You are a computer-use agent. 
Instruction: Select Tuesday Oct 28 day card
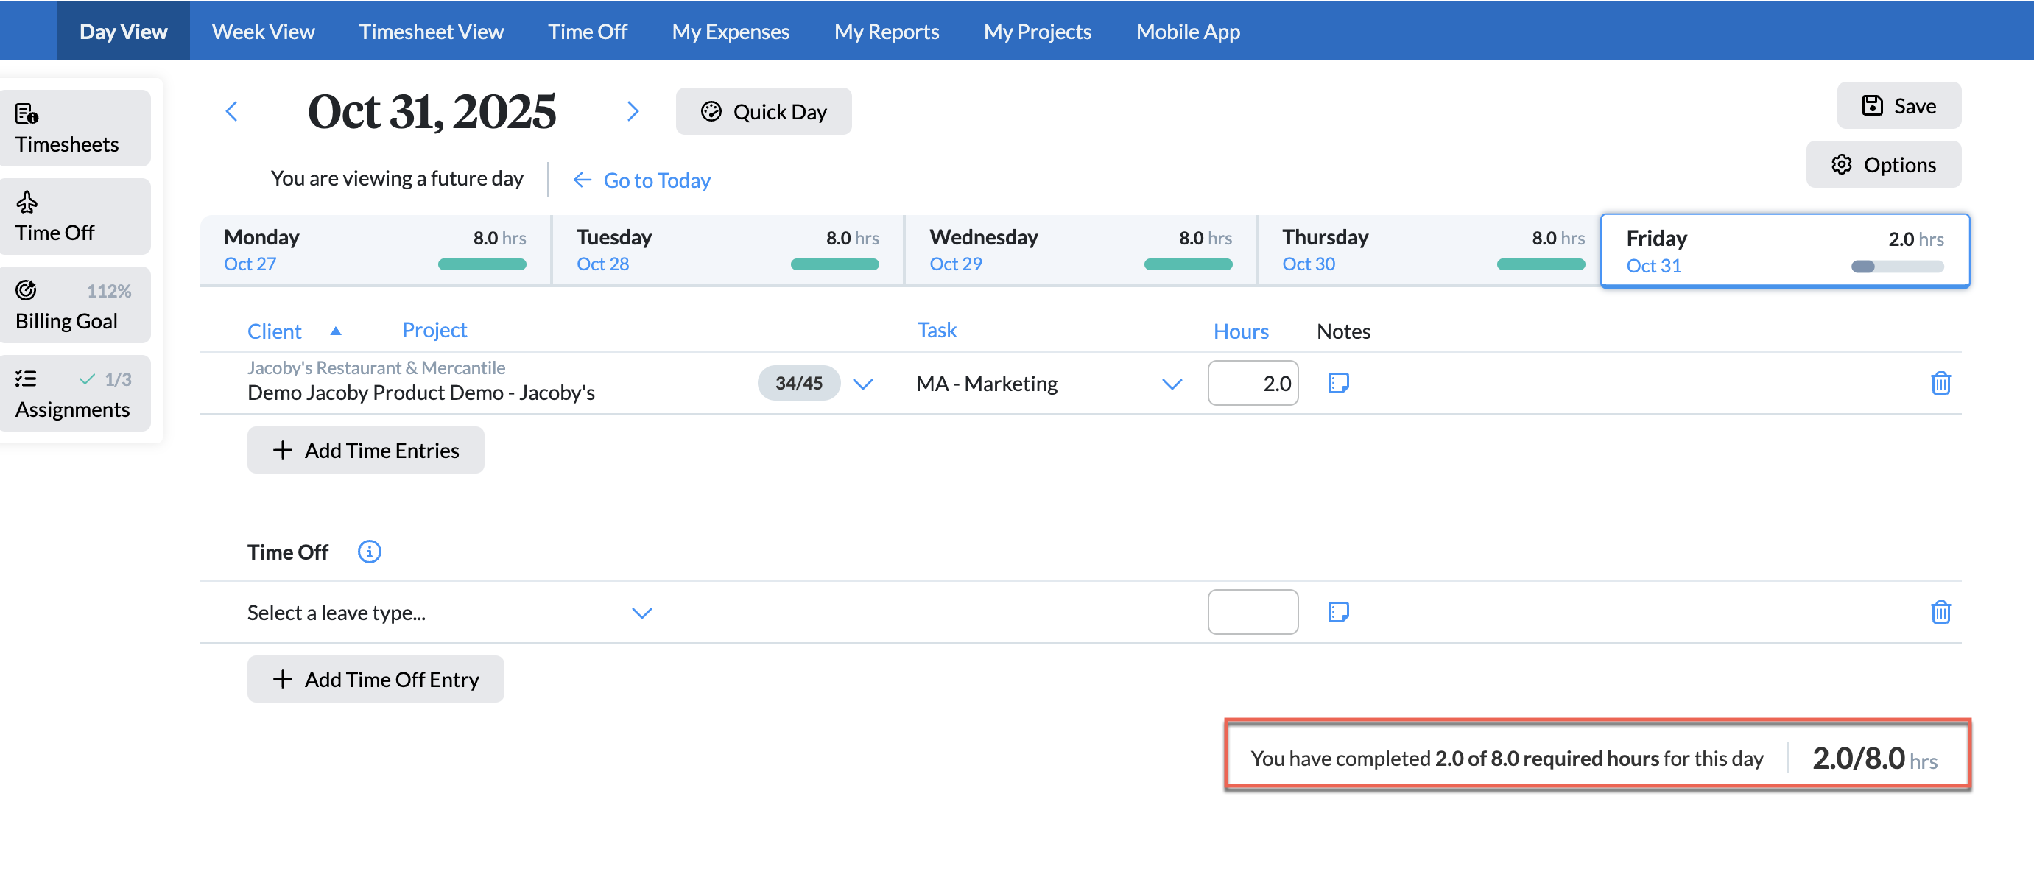(x=728, y=250)
